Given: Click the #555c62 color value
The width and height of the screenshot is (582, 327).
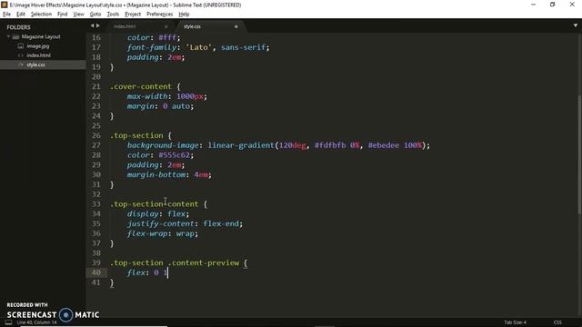Looking at the screenshot, I should (174, 155).
